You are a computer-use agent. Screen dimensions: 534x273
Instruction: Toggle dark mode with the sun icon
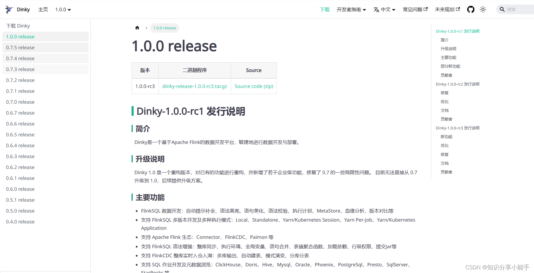483,9
